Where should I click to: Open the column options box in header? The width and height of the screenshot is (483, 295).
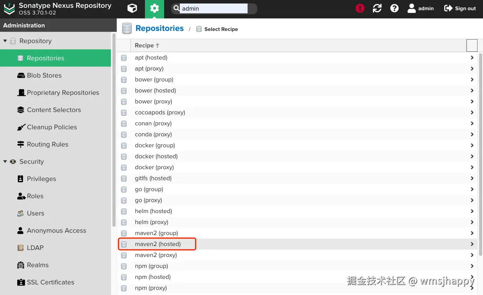coord(472,45)
